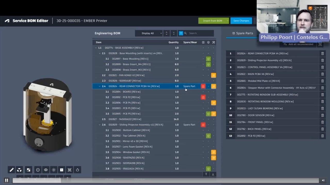Click Insert from BOM button

(x=212, y=21)
